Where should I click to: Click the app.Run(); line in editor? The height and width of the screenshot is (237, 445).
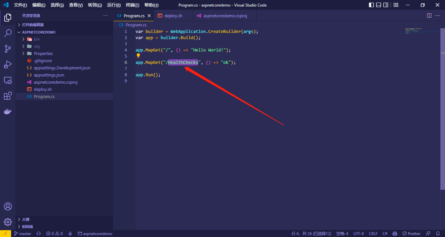tap(148, 75)
